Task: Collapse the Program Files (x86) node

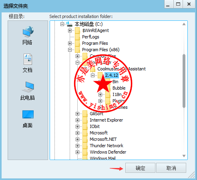Action: tap(70, 50)
